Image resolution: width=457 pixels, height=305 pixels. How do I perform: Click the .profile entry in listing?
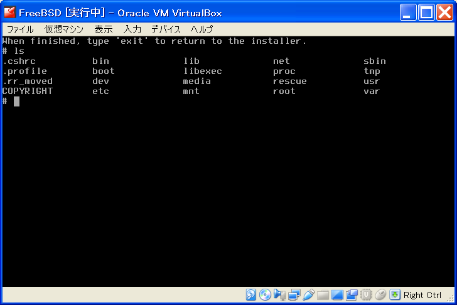tap(24, 71)
